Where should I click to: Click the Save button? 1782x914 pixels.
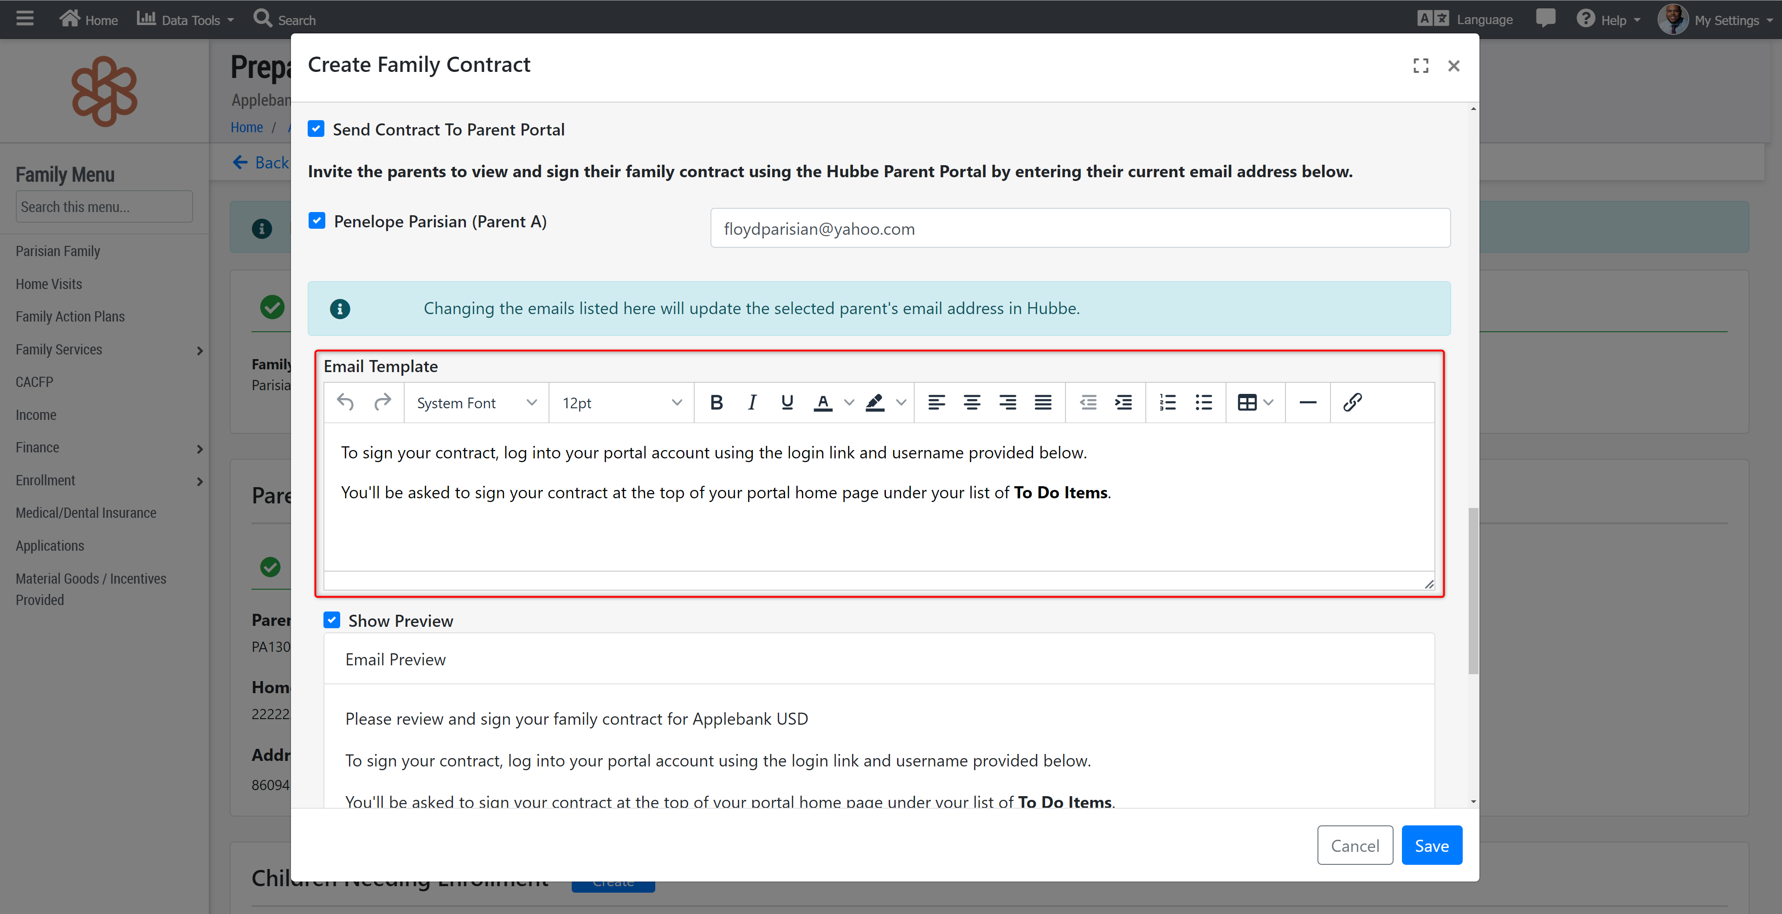[1431, 845]
